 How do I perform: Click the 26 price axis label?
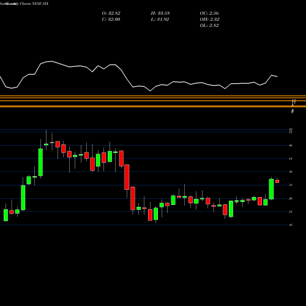(291, 198)
